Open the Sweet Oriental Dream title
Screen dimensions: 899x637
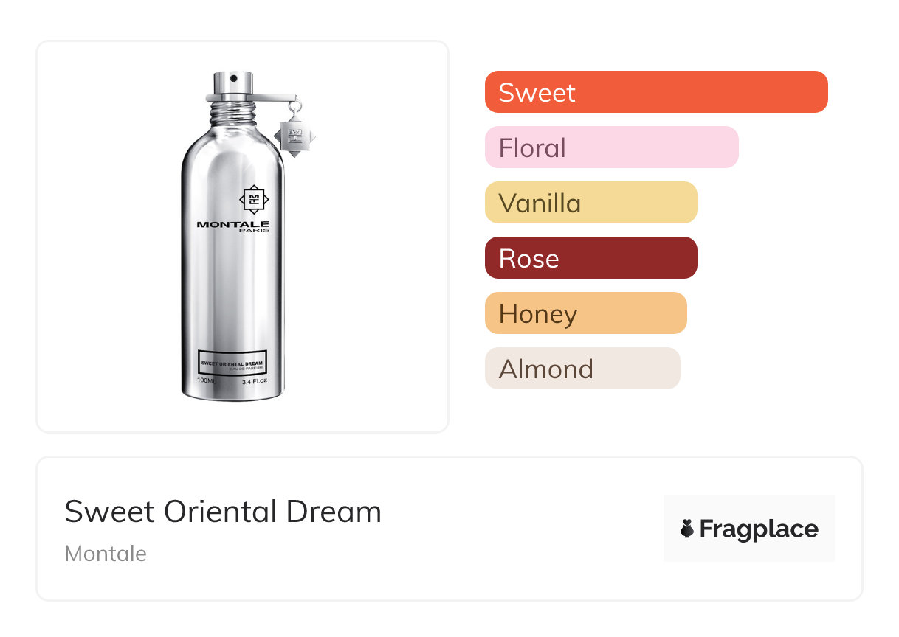click(223, 512)
